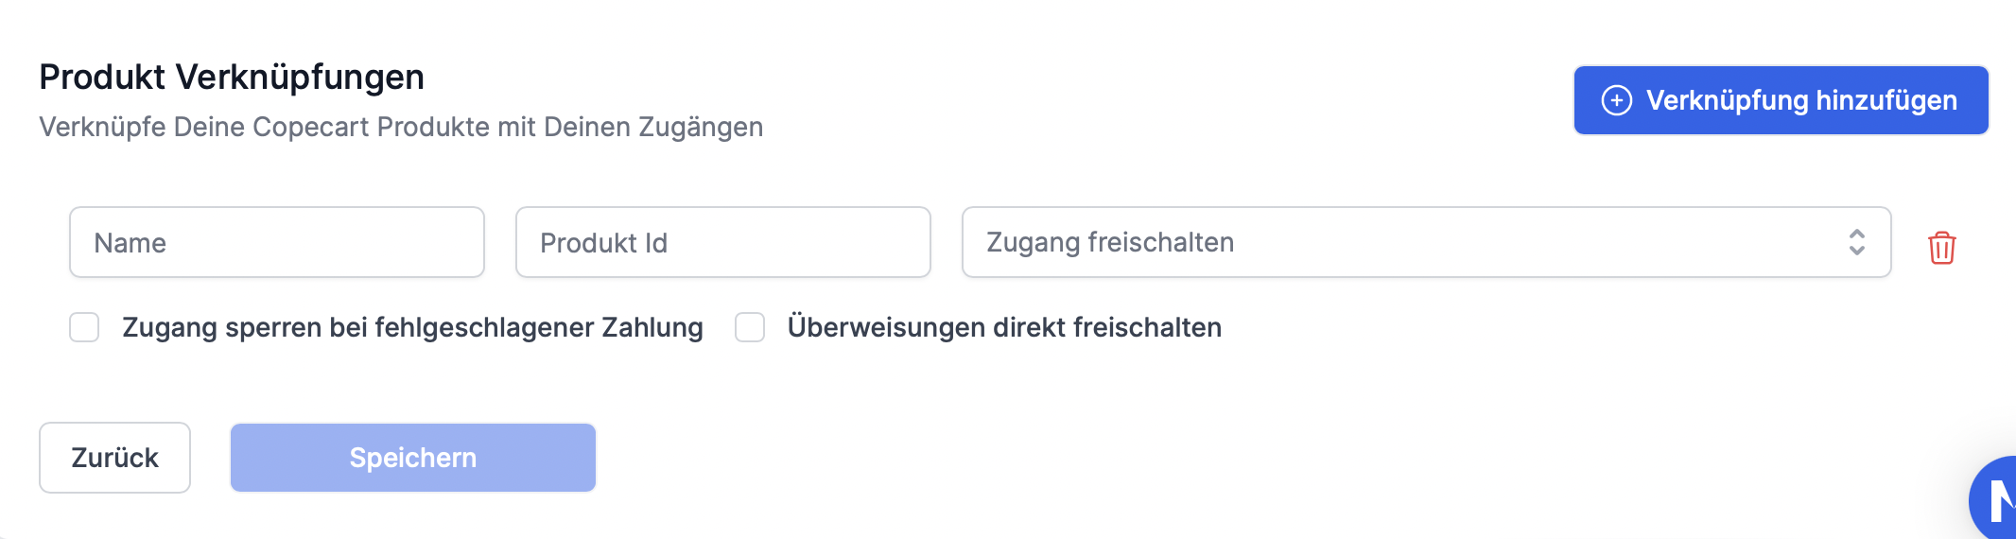
Task: Click the subtitle about Copecart Produkte
Action: click(401, 127)
